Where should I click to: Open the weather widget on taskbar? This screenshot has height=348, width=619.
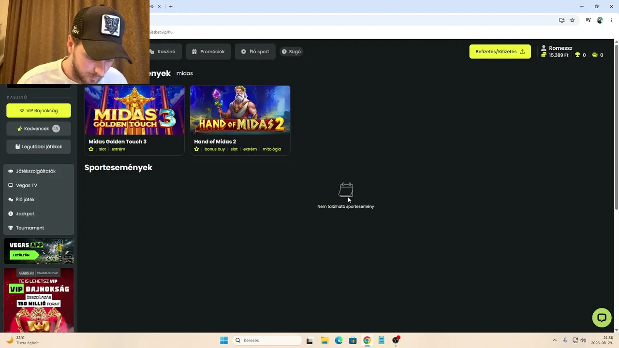(23, 340)
